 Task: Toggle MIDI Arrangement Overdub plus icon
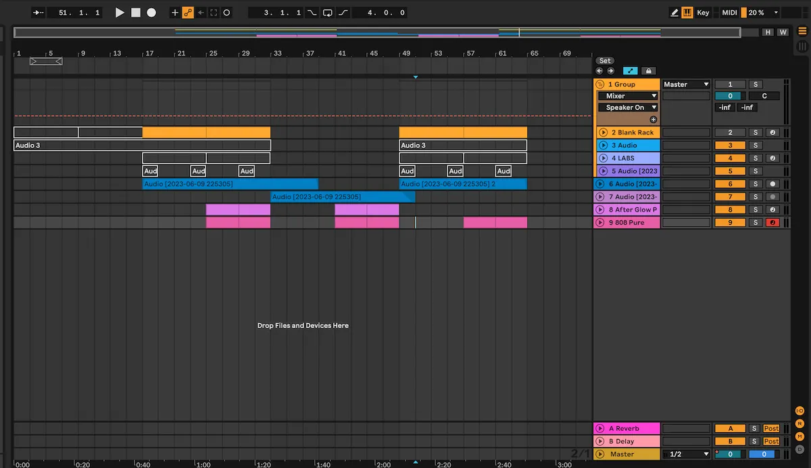(175, 12)
